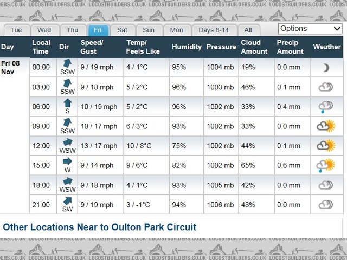Click the SW wind arrow at 21:00
The width and height of the screenshot is (347, 260).
pyautogui.click(x=67, y=201)
